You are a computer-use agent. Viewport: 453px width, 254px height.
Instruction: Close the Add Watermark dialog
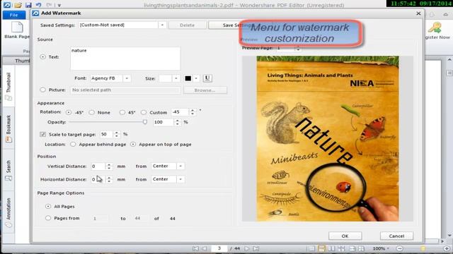(x=418, y=13)
